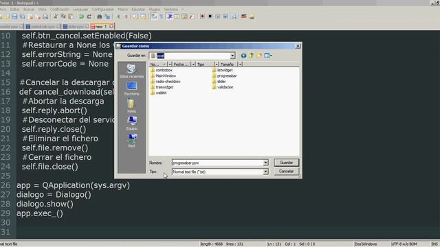Close the Guardar como dialog
This screenshot has width=440, height=247.
coord(298,46)
